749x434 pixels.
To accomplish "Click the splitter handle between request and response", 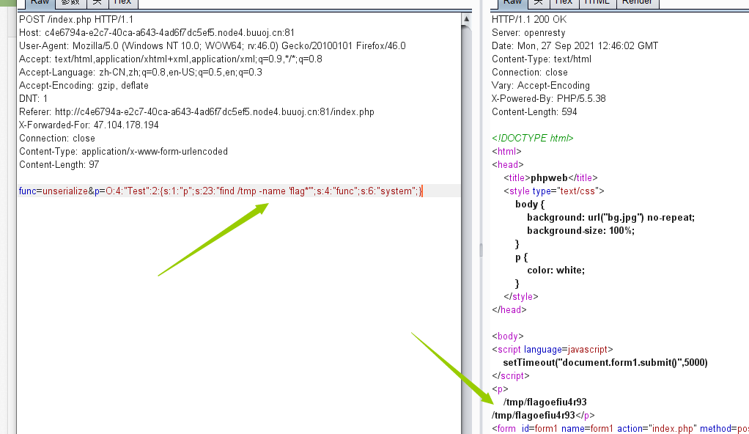I will click(481, 250).
